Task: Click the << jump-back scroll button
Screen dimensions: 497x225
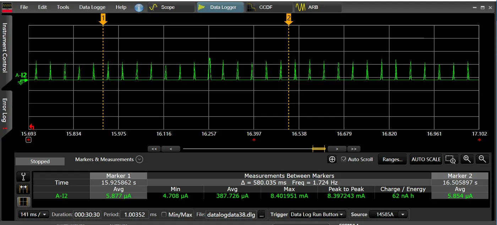Action: coord(154,149)
